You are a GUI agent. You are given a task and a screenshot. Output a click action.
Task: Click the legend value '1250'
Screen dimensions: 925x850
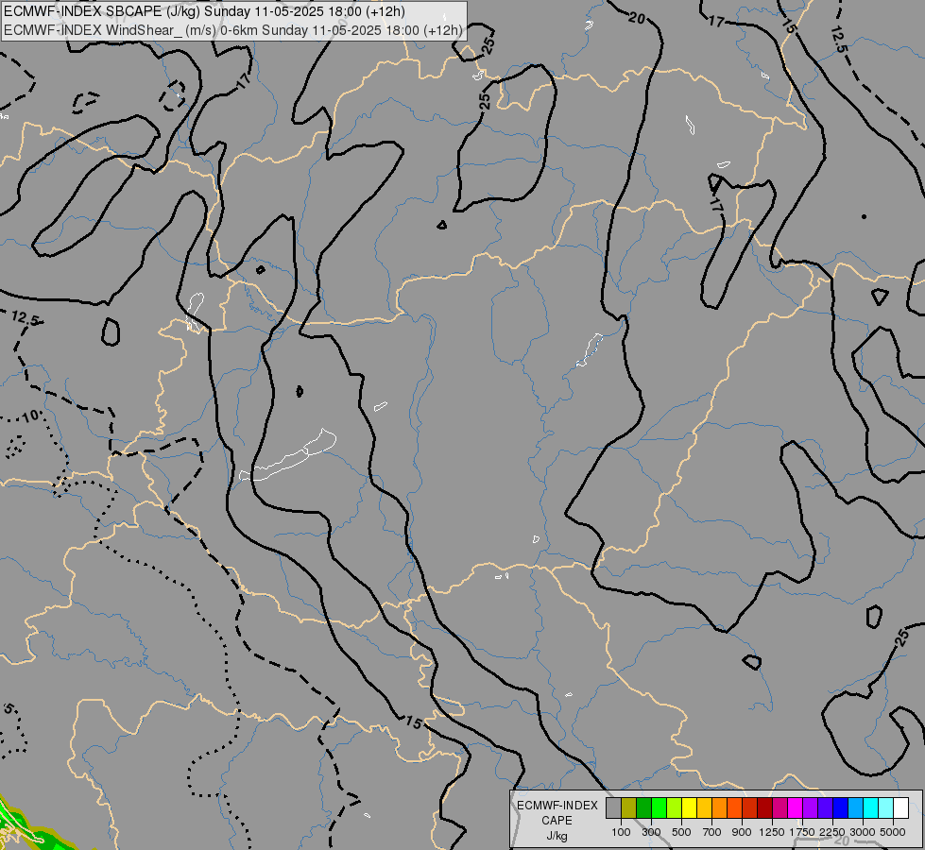[x=772, y=832]
